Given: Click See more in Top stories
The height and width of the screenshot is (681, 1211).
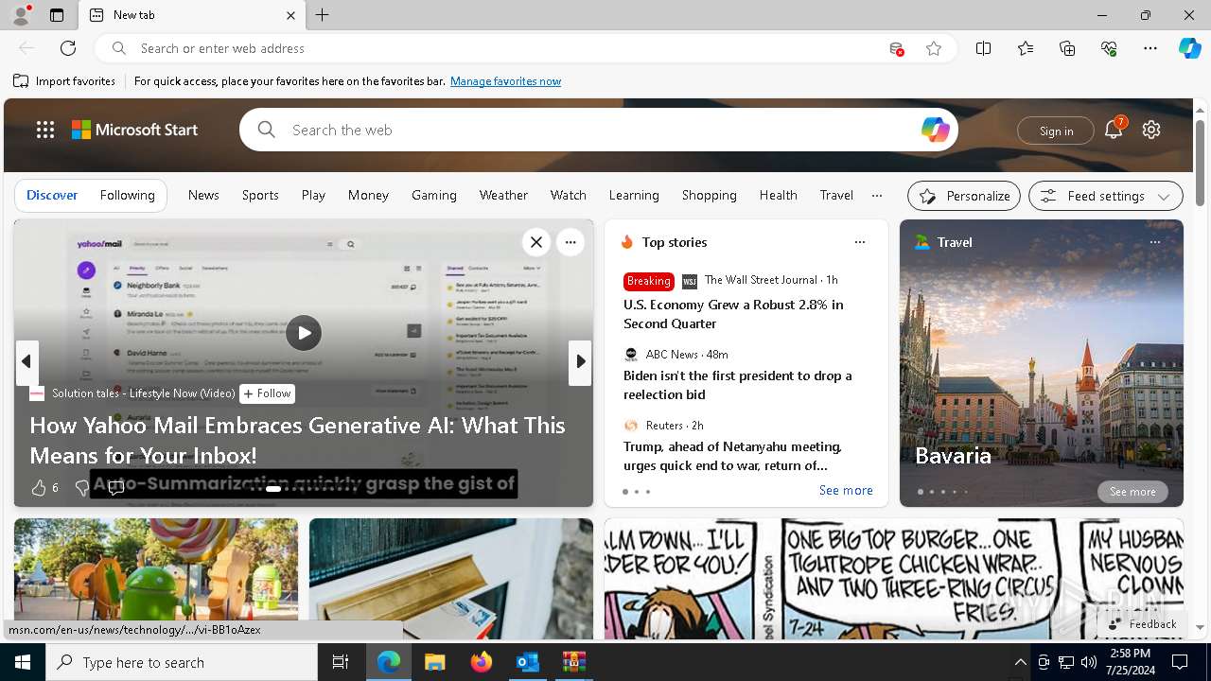Looking at the screenshot, I should (846, 490).
